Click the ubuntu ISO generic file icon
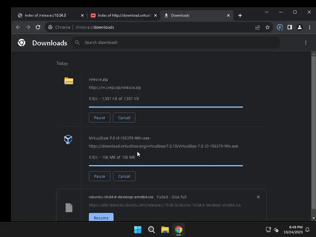Image resolution: width=316 pixels, height=237 pixels. coord(69,208)
